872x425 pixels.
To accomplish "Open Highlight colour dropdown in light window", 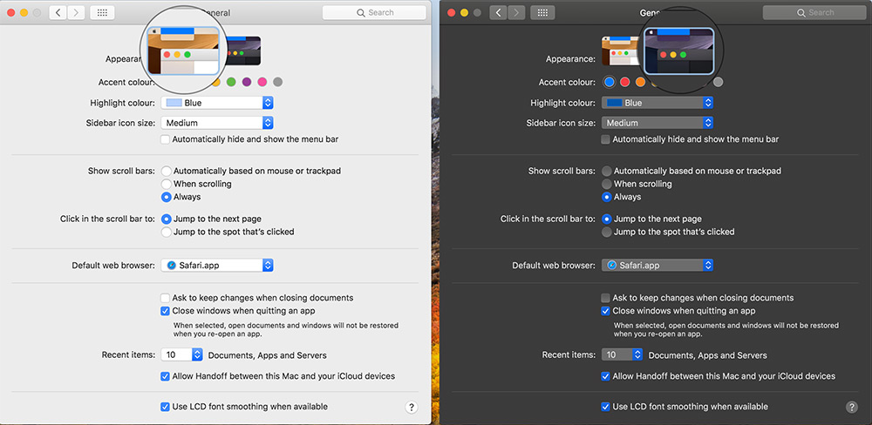I will (217, 103).
